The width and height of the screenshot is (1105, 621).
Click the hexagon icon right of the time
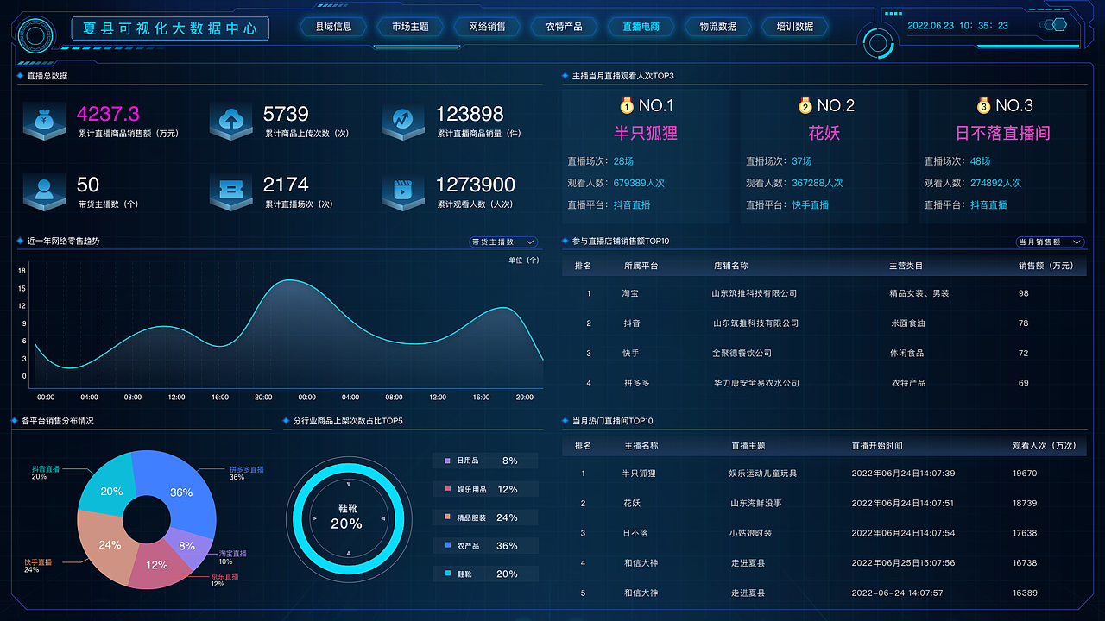tap(1058, 25)
